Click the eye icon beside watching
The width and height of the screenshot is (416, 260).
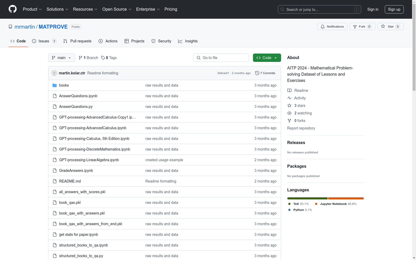pos(289,113)
